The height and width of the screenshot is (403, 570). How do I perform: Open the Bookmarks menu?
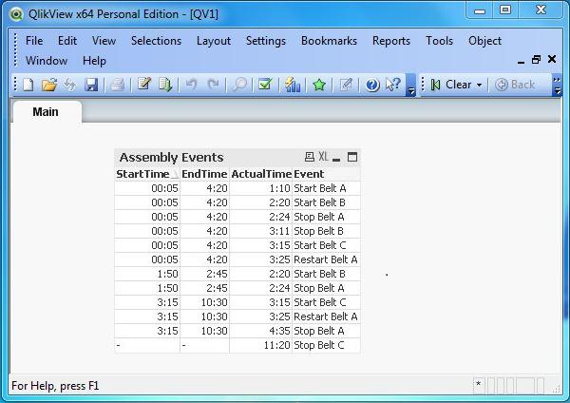329,41
